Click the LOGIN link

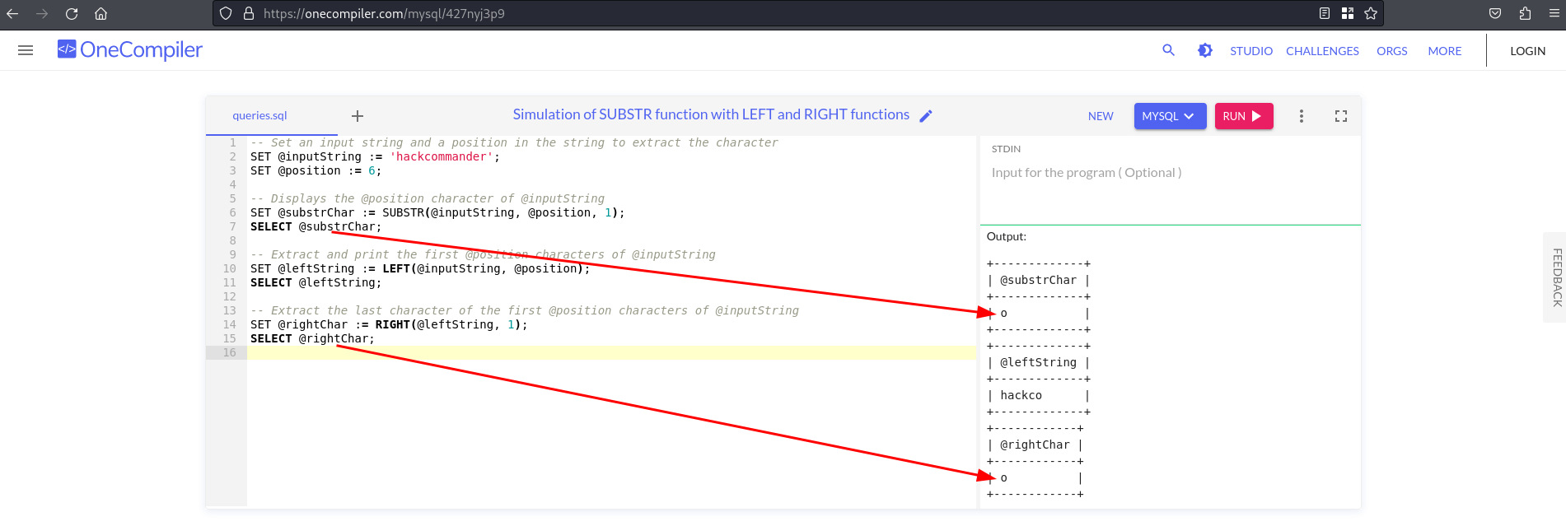pos(1527,51)
